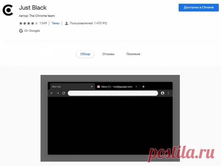Open the 'Похожие' tab

click(133, 54)
